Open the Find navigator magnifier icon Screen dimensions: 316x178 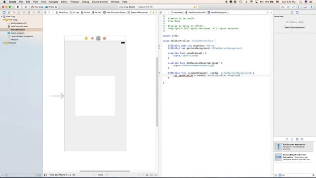point(14,12)
